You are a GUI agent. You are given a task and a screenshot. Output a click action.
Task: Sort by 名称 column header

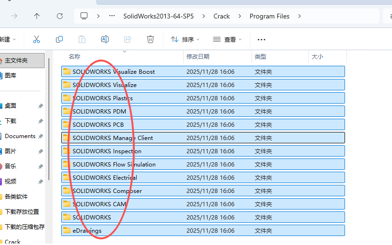[75, 57]
